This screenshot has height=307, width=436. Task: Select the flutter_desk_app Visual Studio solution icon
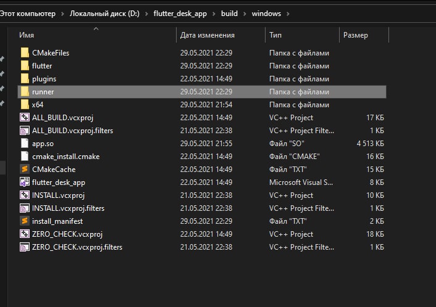click(25, 182)
